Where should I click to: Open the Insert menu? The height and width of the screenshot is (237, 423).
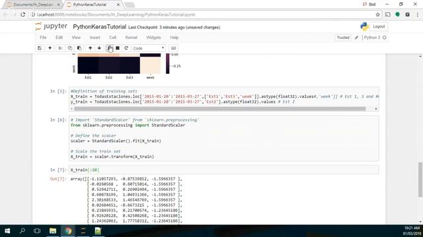pos(95,38)
